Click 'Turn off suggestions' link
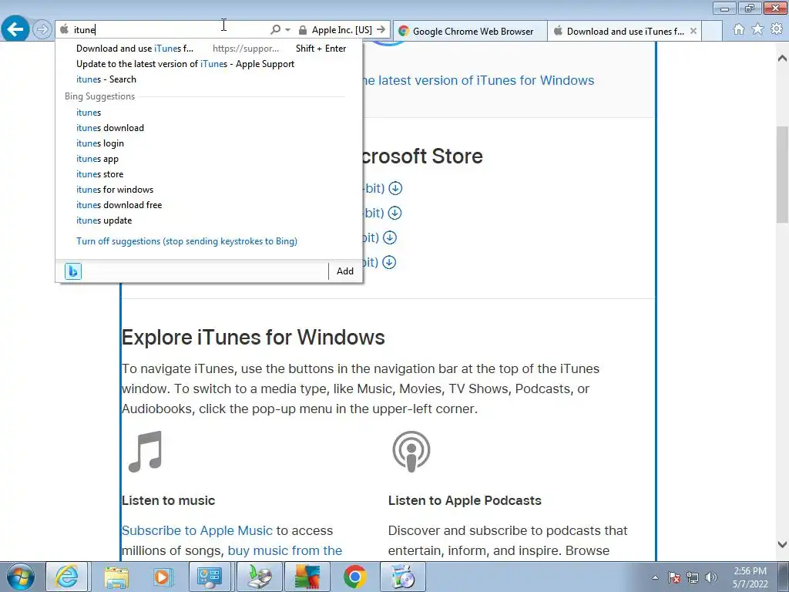 tap(186, 241)
